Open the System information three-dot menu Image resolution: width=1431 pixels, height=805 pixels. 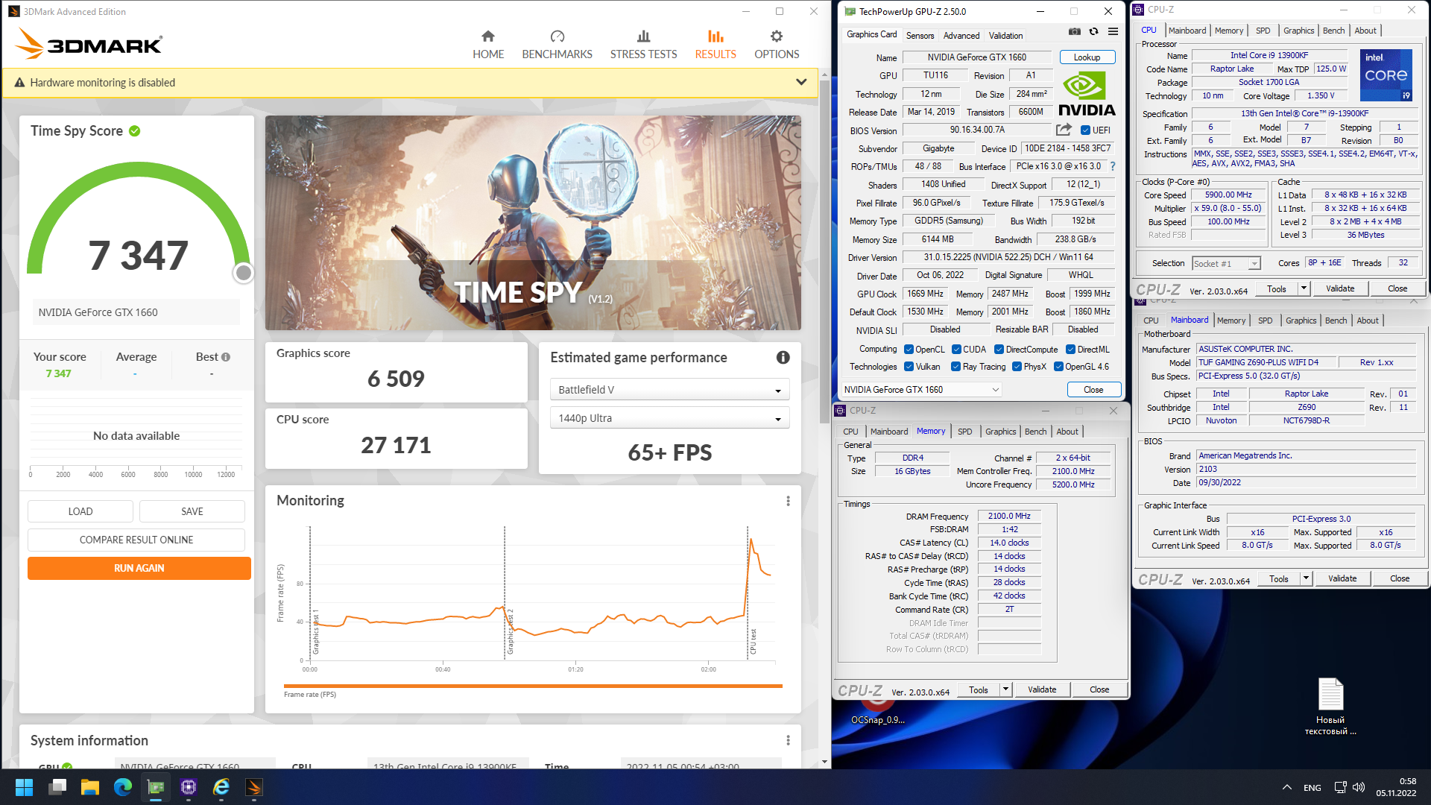tap(788, 740)
